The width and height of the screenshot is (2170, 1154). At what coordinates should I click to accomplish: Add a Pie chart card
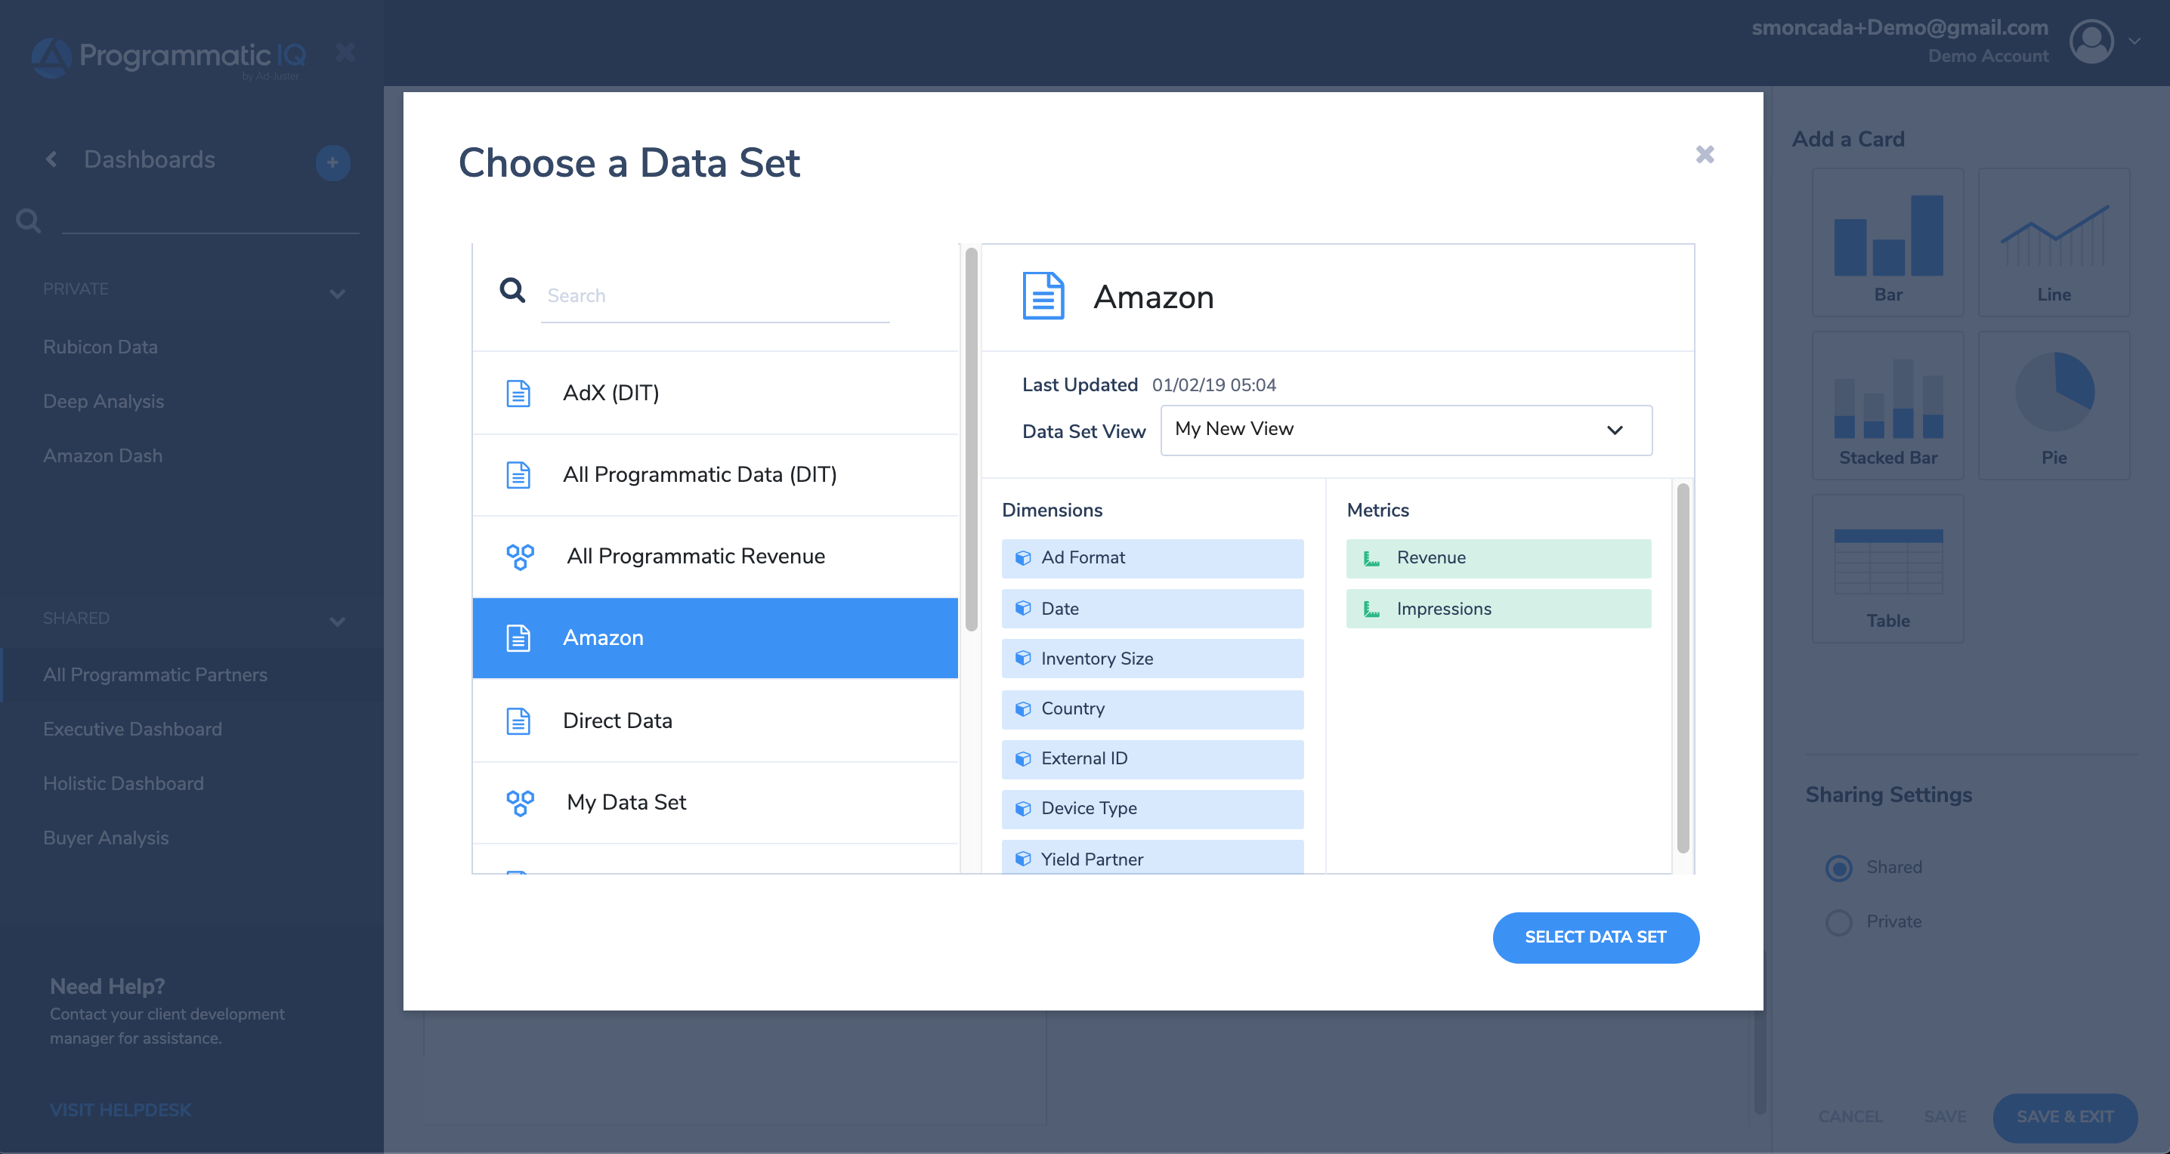2053,406
